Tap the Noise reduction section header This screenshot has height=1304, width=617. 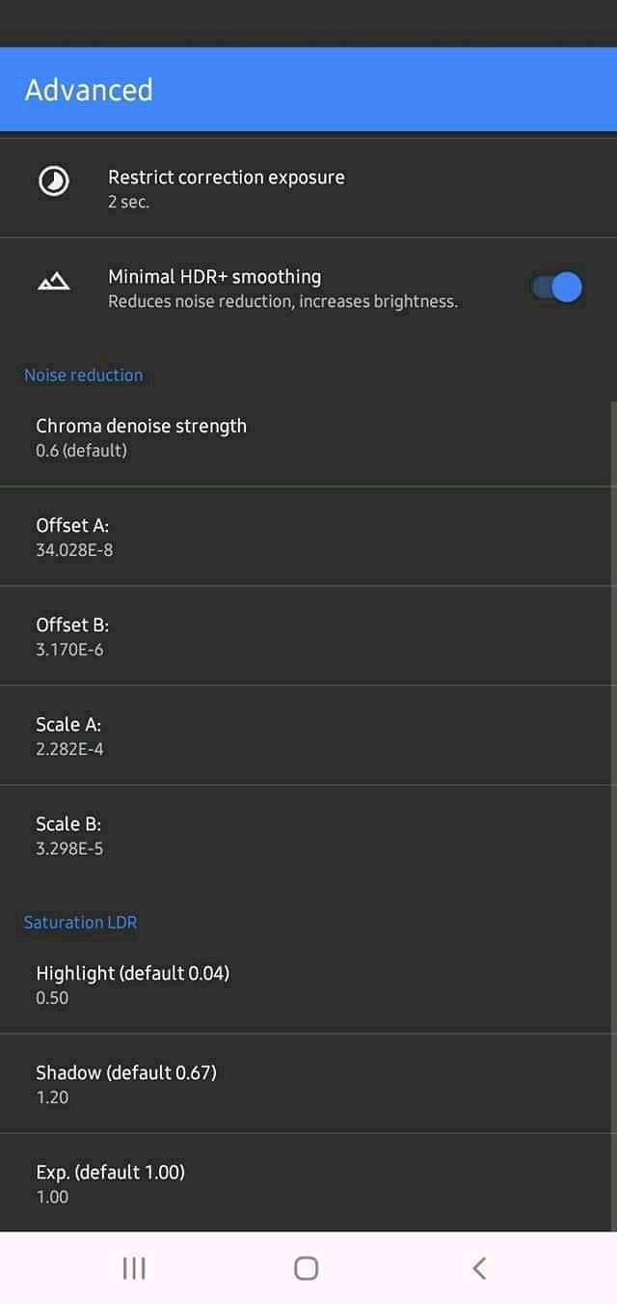[84, 375]
